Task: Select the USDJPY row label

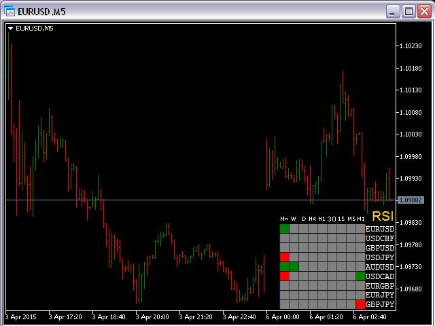Action: 380,257
